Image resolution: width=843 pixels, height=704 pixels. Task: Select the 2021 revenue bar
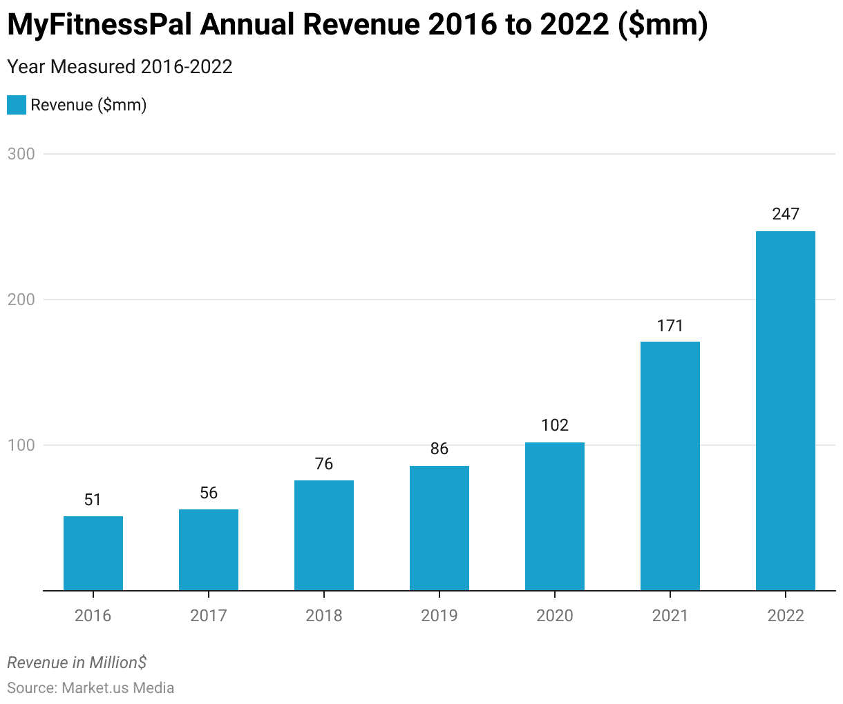click(x=670, y=466)
